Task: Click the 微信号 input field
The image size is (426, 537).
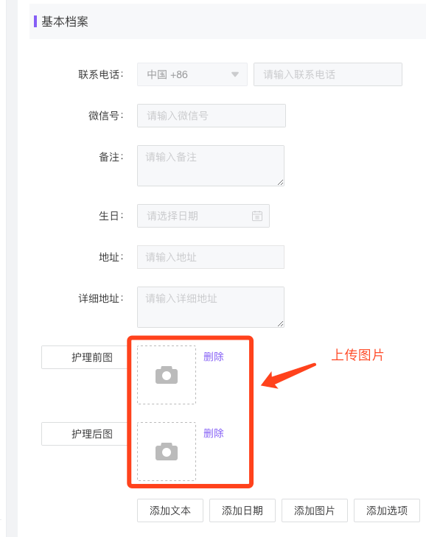Action: point(212,116)
